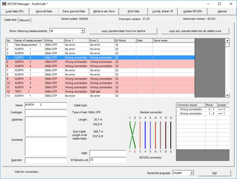
Task: Click the Operator input field
Action: coord(46,160)
